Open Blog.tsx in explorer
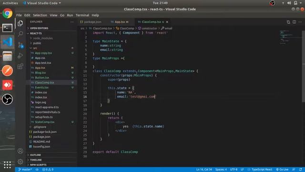 tap(51, 73)
